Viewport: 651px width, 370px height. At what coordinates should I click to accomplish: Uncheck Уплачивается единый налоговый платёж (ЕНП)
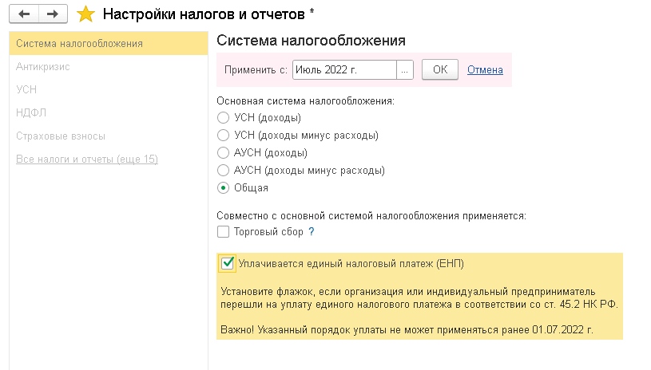click(x=228, y=262)
